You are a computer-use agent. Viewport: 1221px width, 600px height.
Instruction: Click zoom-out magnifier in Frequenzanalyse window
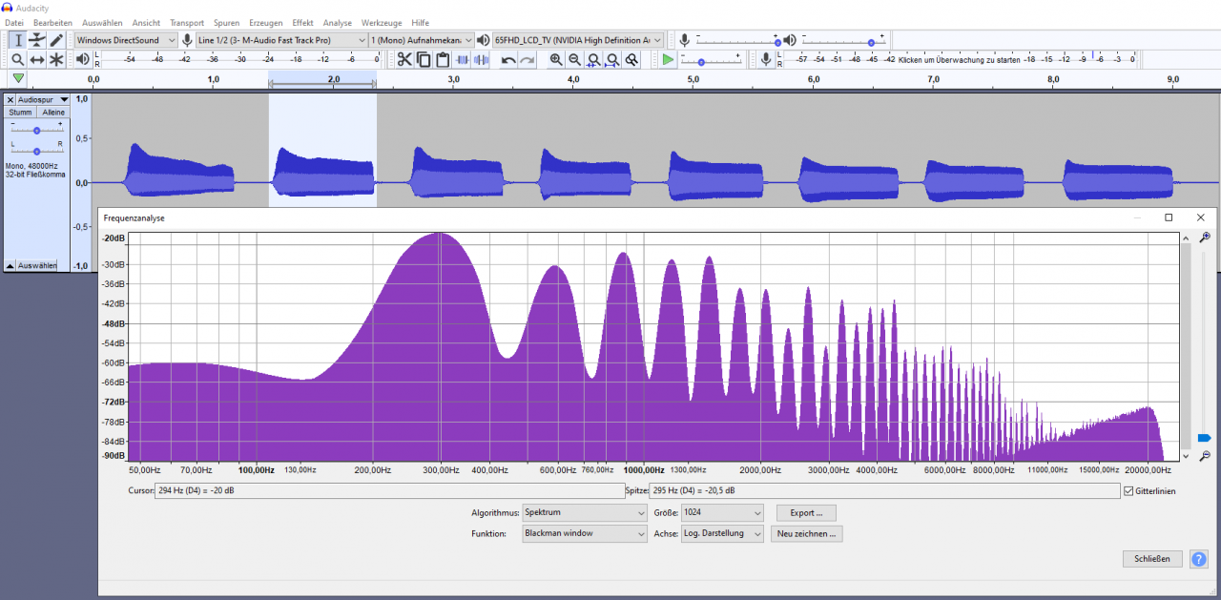point(1205,456)
